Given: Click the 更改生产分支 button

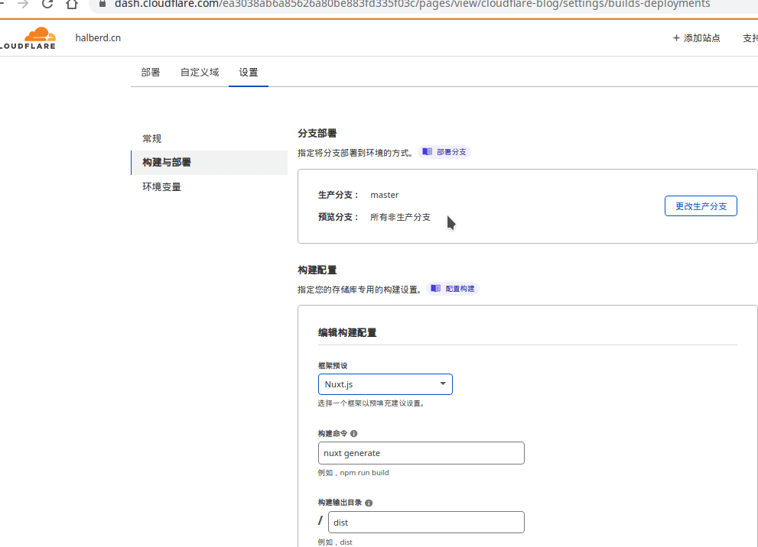Looking at the screenshot, I should tap(700, 206).
